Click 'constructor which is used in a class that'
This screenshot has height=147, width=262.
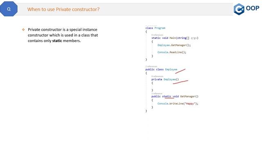pos(63,35)
